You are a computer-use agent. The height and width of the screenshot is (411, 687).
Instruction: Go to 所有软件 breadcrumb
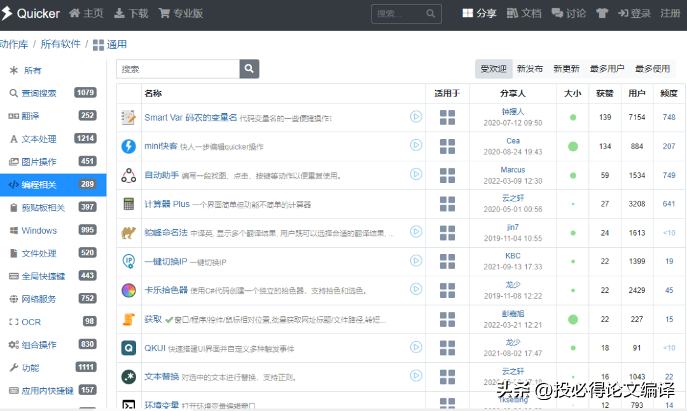[x=60, y=44]
